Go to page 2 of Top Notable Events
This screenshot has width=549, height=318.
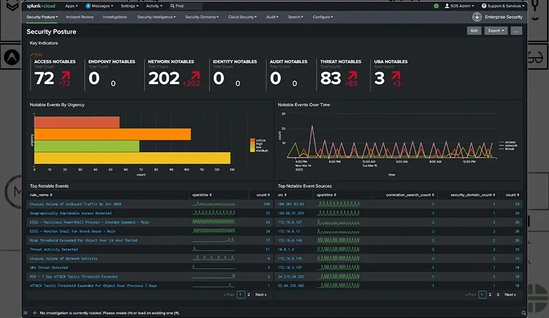click(249, 295)
